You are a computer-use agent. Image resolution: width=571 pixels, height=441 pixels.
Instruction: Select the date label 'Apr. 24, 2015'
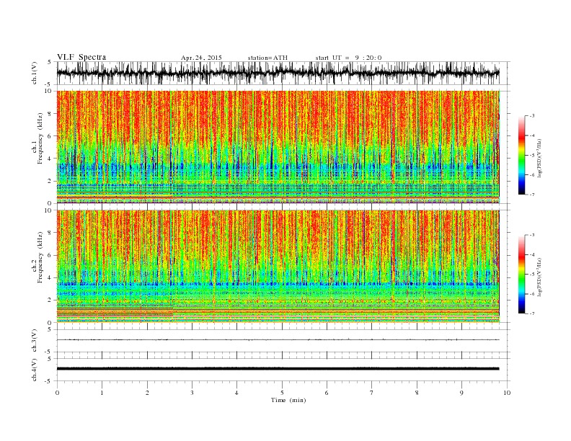pyautogui.click(x=201, y=58)
